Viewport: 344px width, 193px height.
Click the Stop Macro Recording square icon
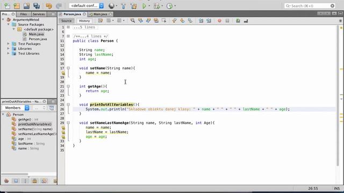[227, 20]
